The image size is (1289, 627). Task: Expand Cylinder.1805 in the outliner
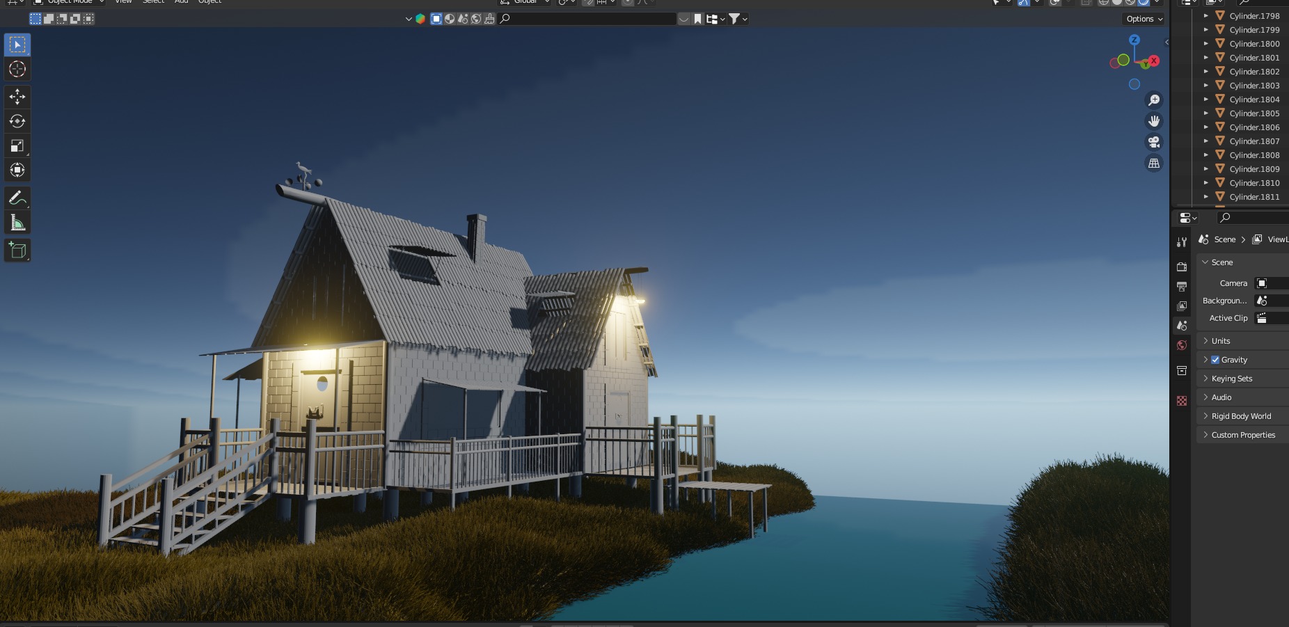(x=1206, y=113)
